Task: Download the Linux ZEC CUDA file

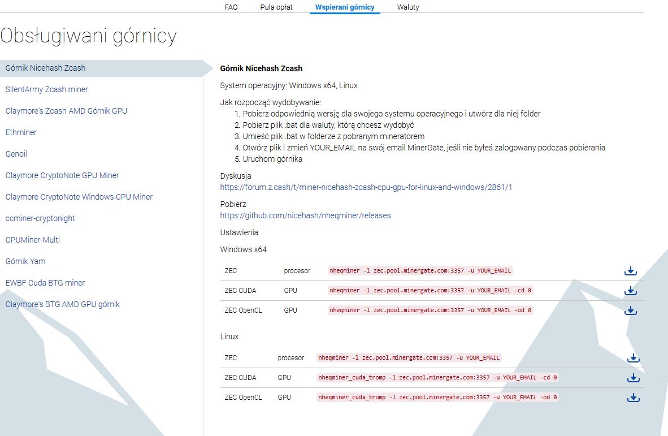Action: click(634, 378)
